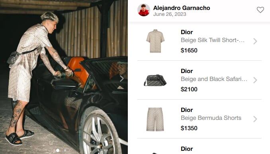Select the Dior Safari bag thumbnail
The image size is (270, 154).
click(x=155, y=80)
